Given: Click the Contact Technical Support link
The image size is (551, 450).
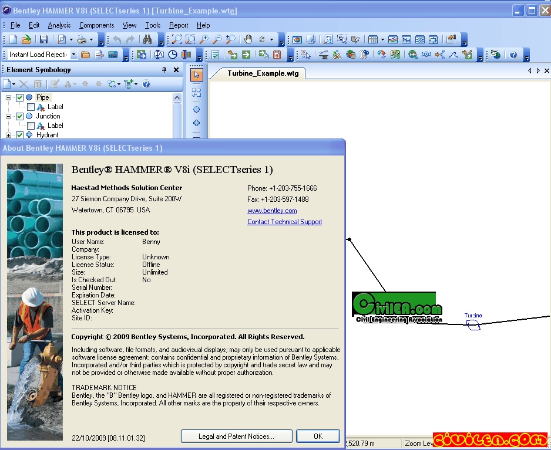Looking at the screenshot, I should (x=285, y=222).
